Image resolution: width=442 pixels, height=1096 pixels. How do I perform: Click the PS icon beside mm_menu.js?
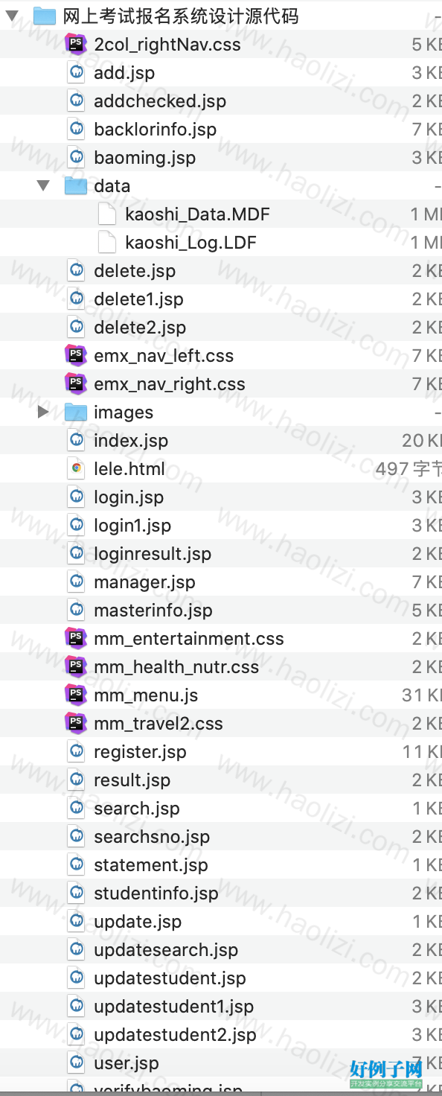pyautogui.click(x=76, y=695)
